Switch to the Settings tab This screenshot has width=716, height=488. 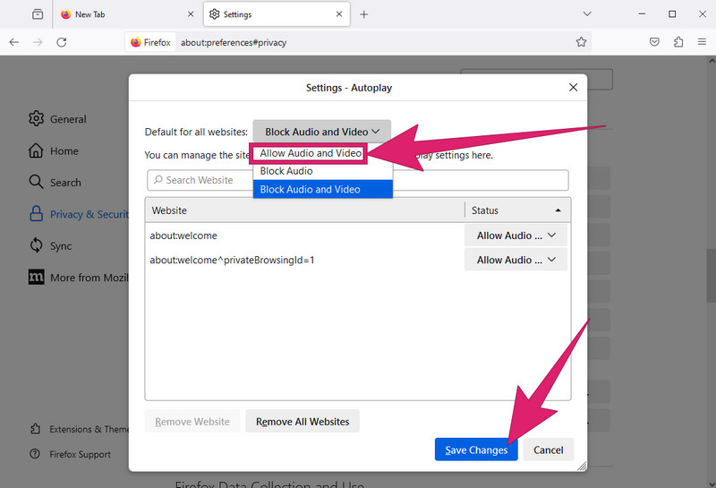[277, 14]
